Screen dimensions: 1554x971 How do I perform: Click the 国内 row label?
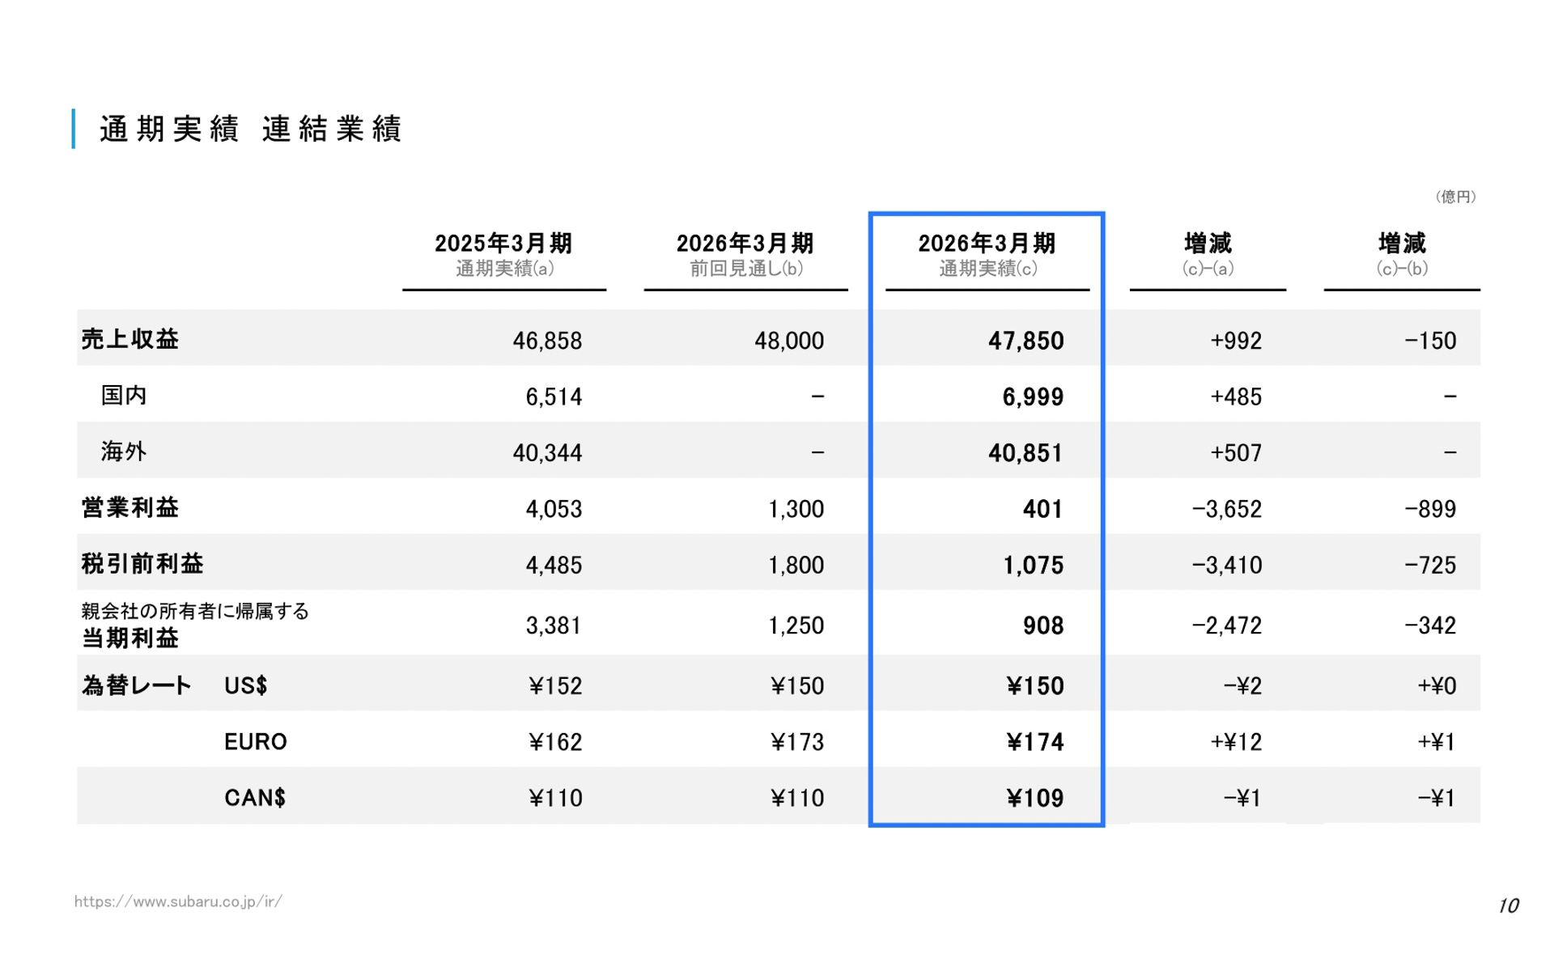[x=124, y=396]
